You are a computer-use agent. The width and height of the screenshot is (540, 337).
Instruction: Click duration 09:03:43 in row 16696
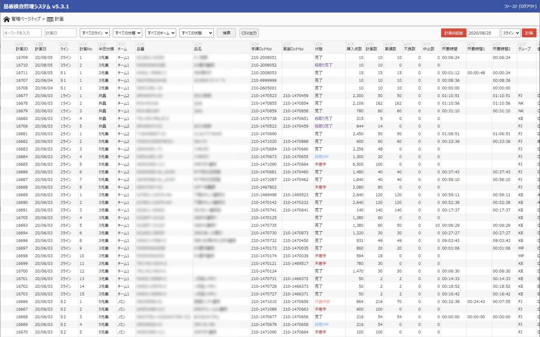[451, 241]
